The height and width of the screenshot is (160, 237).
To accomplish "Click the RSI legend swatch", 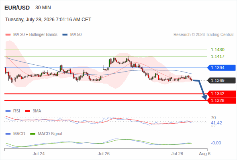I will tap(8, 111).
